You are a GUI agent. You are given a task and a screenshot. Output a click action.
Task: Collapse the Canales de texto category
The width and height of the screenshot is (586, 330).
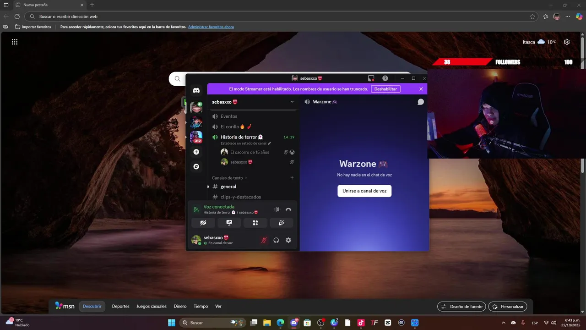229,178
